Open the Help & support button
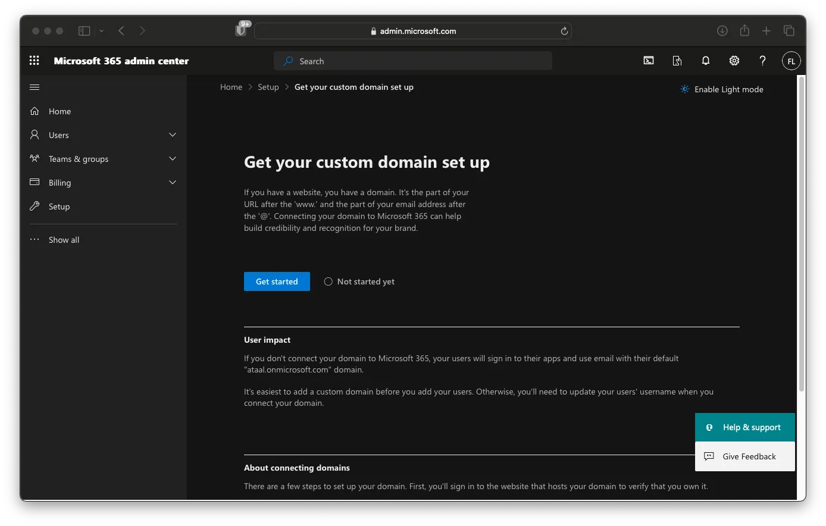 pos(745,427)
